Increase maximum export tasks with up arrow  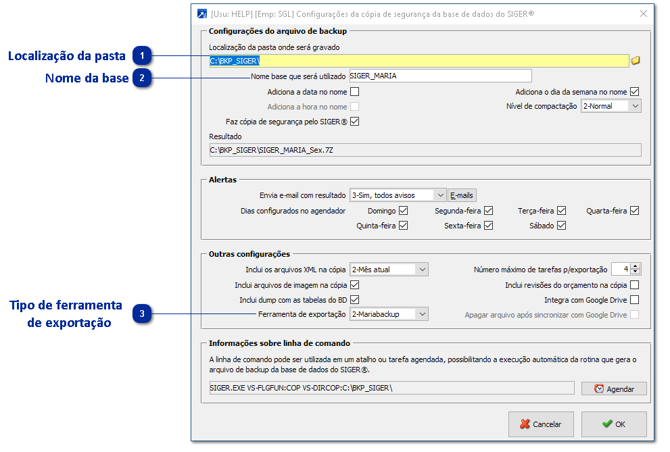coord(636,266)
